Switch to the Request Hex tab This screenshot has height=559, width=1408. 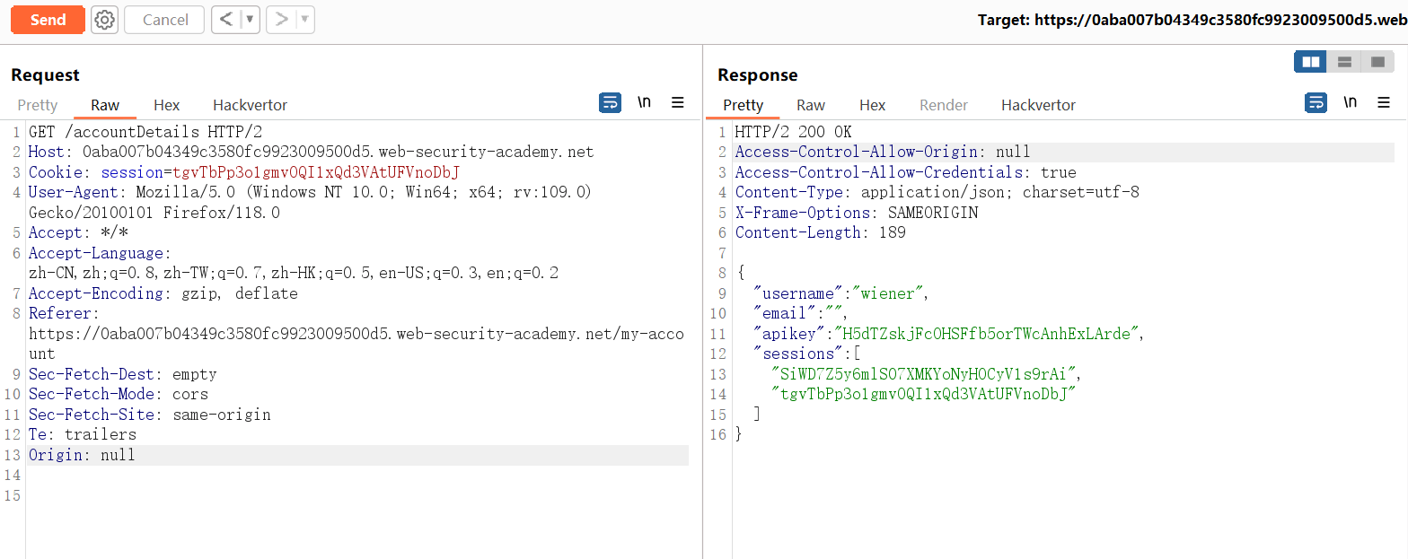click(x=166, y=105)
